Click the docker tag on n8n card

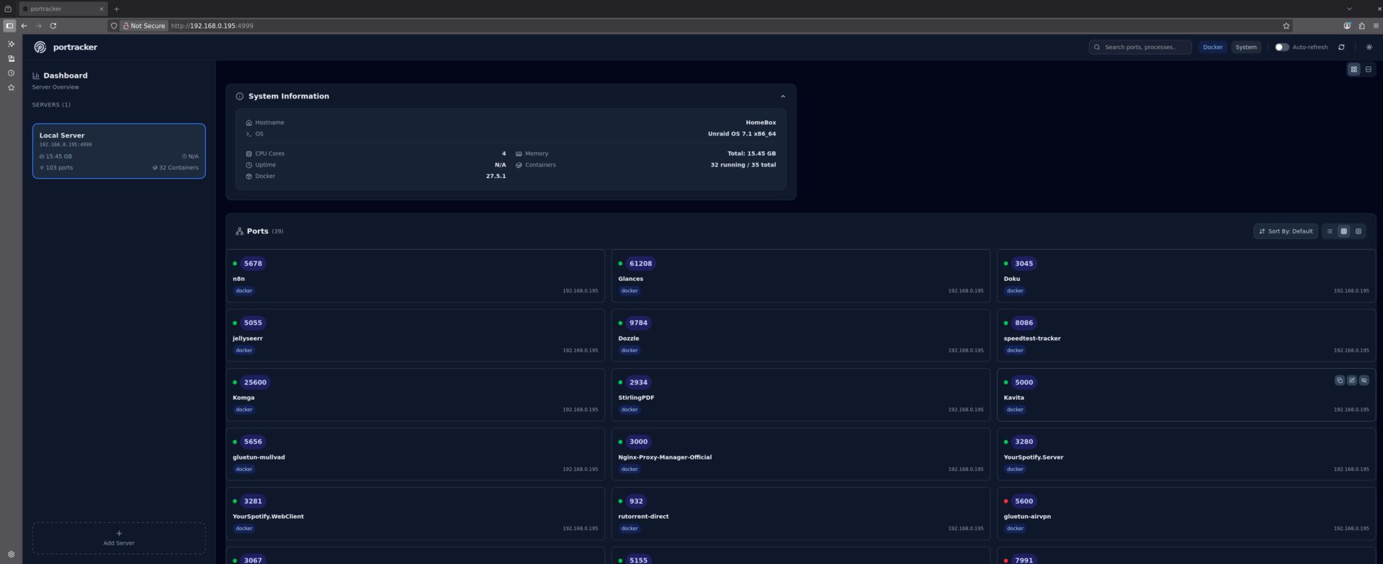tap(244, 291)
